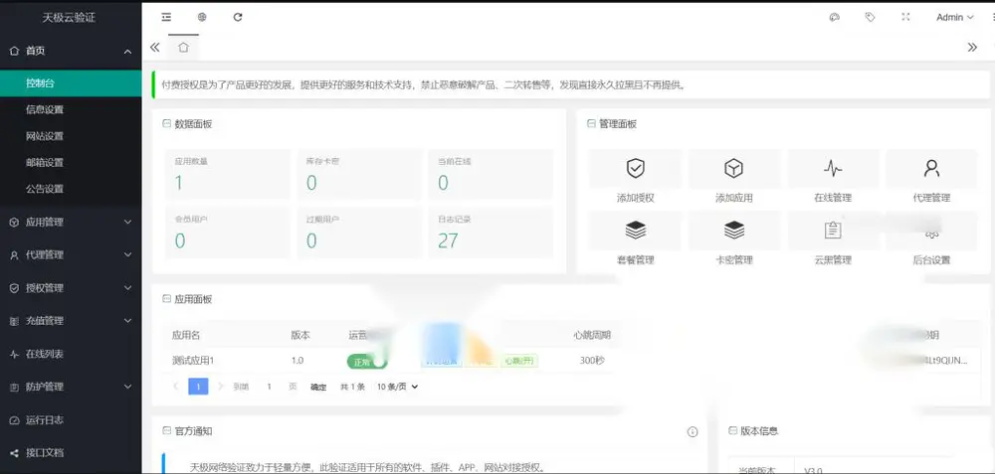Expand 防护管理 sidebar menu
The height and width of the screenshot is (474, 995).
click(71, 387)
